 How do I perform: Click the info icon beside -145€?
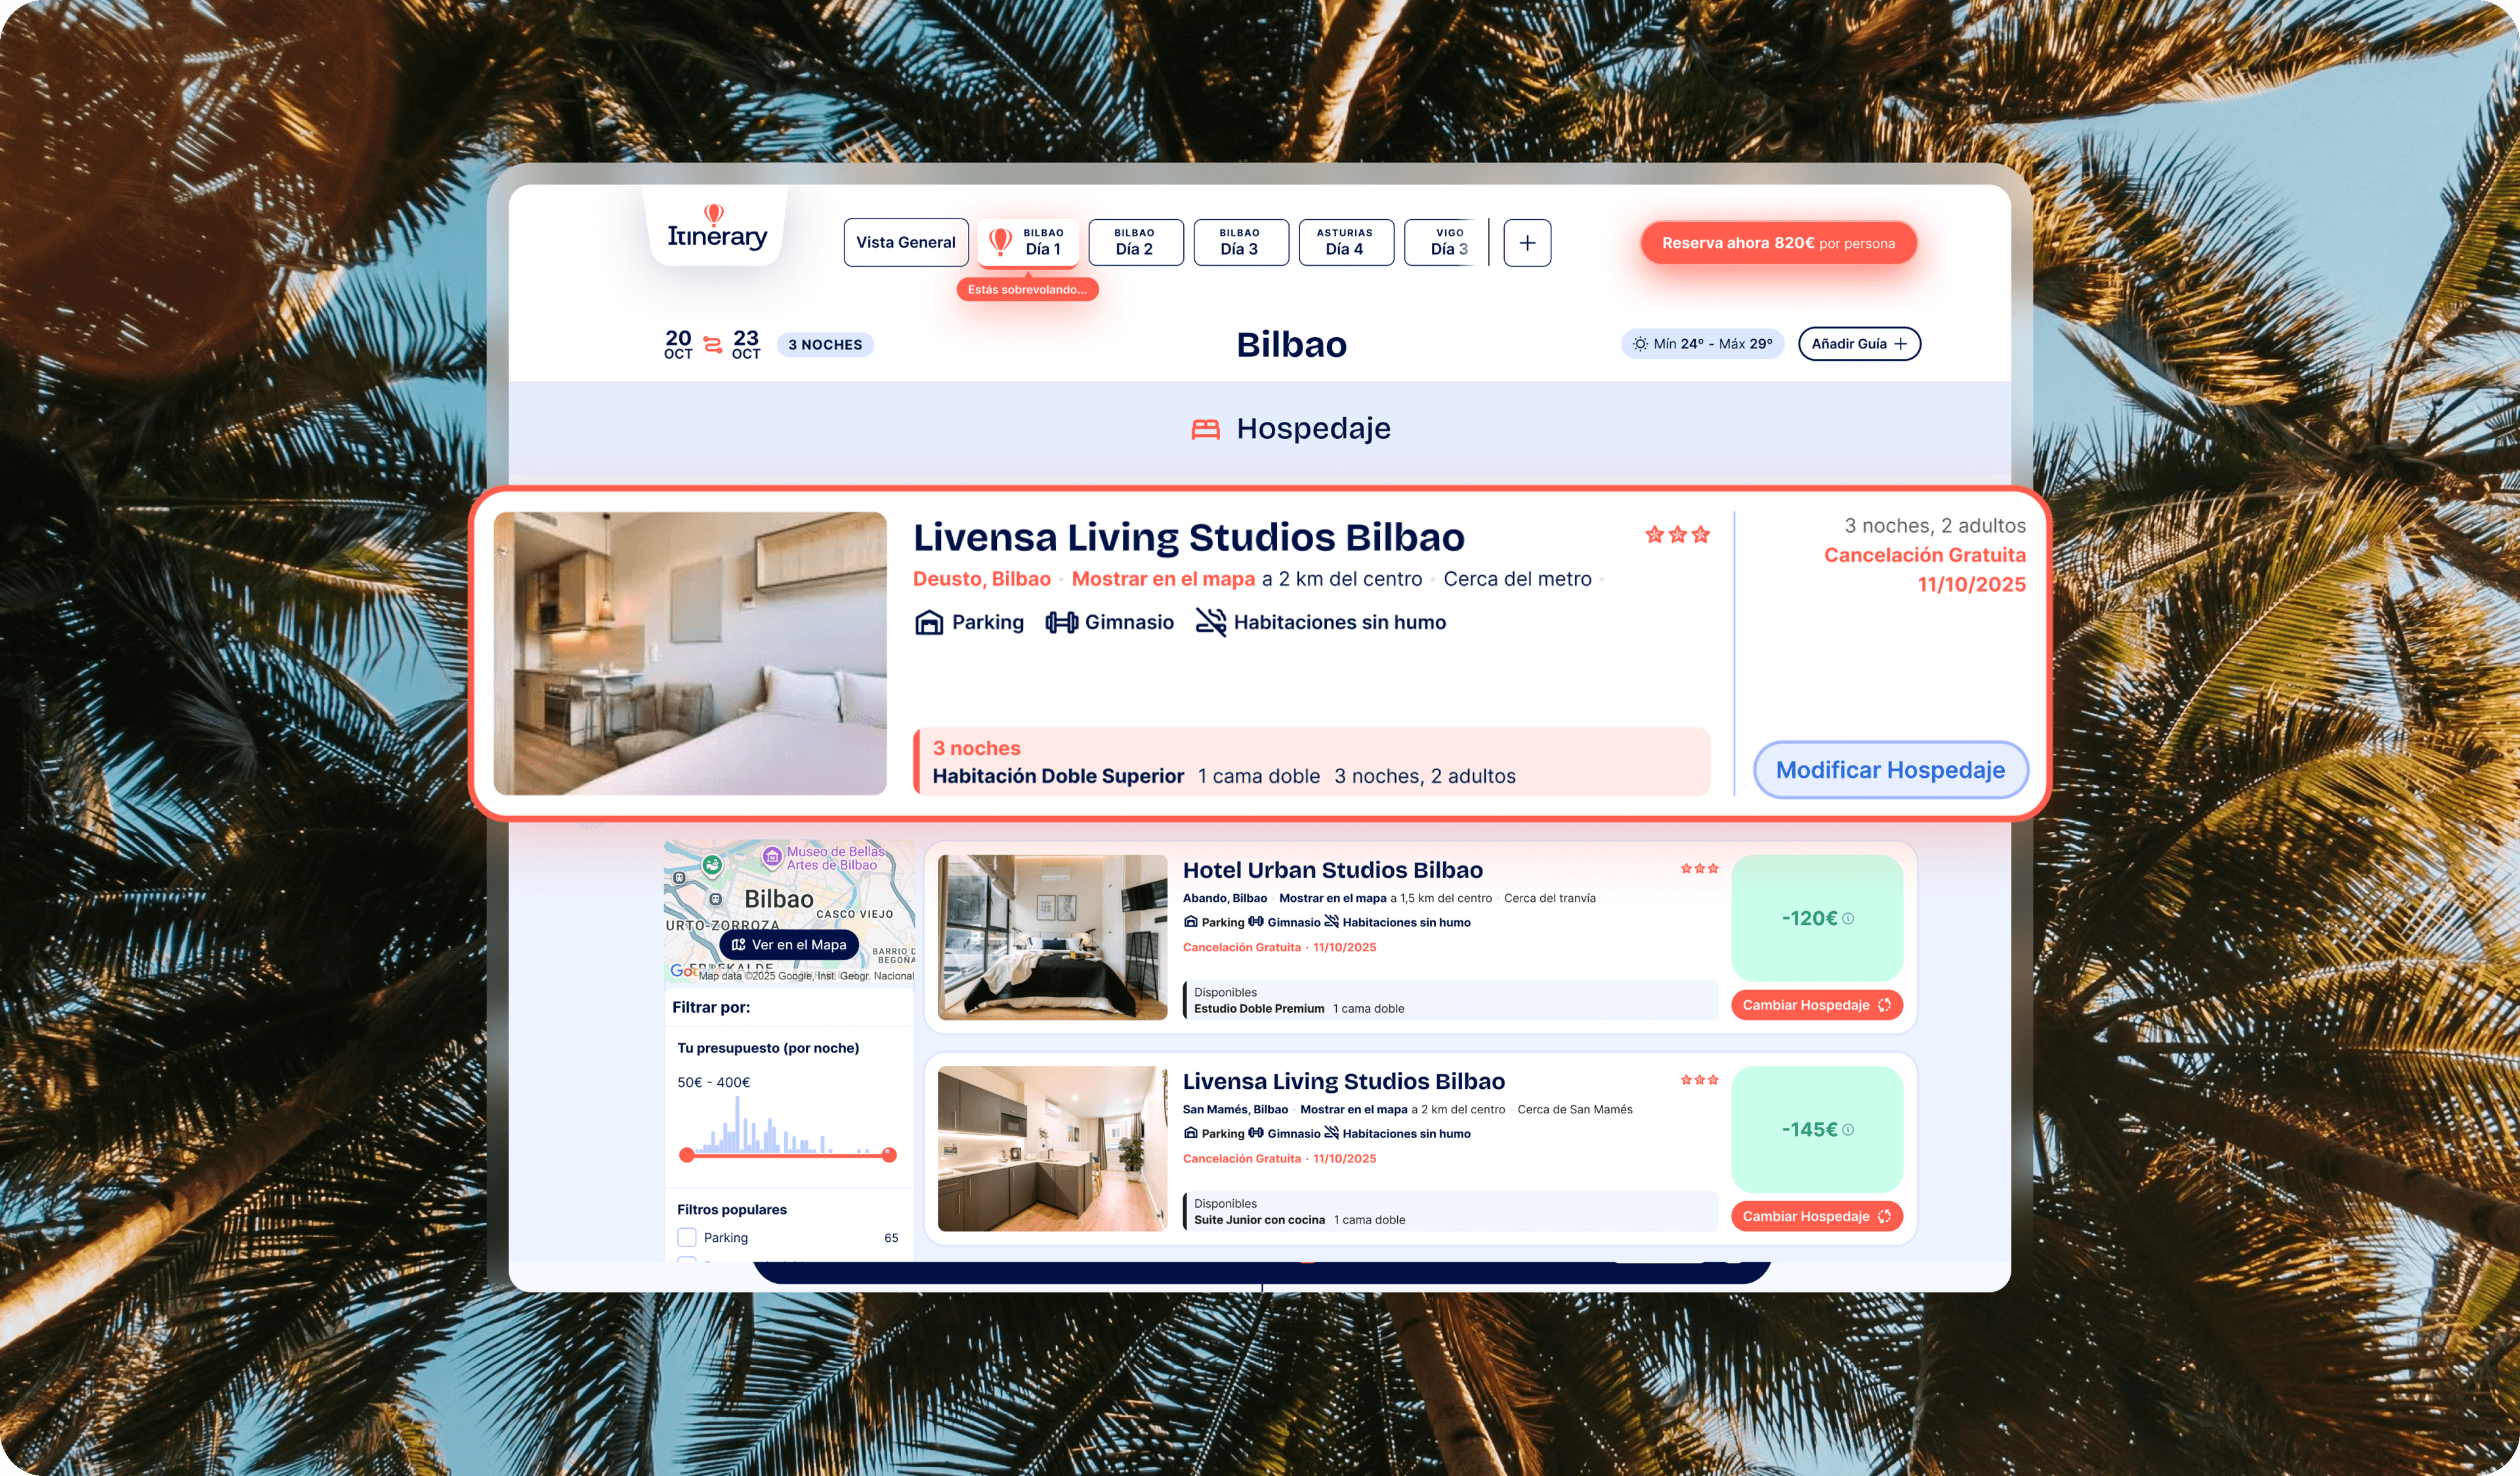pos(1848,1129)
